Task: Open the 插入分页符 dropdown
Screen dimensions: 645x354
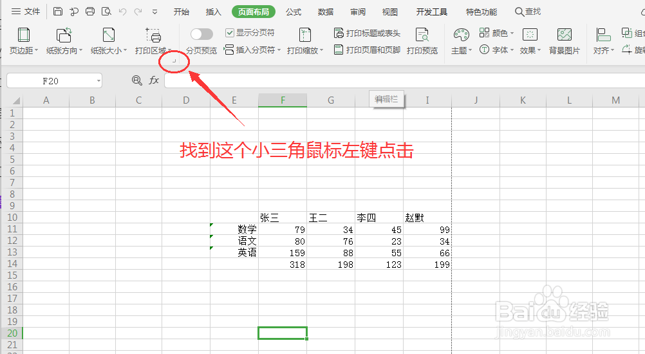Action: 252,50
